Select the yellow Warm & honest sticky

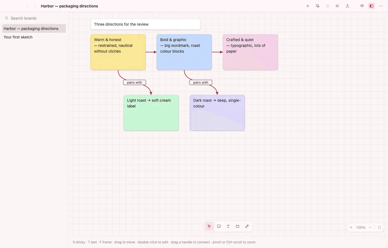click(118, 52)
